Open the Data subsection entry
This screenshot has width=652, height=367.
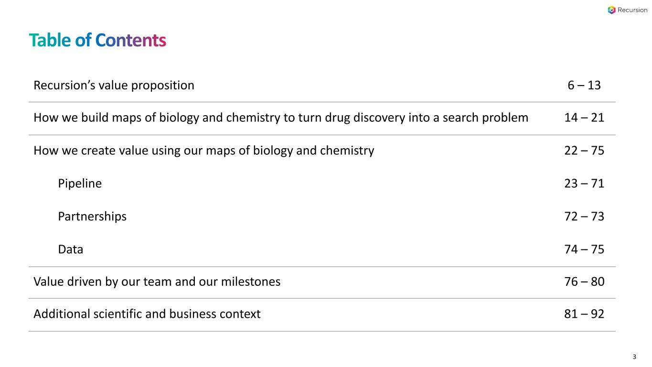[x=70, y=249]
